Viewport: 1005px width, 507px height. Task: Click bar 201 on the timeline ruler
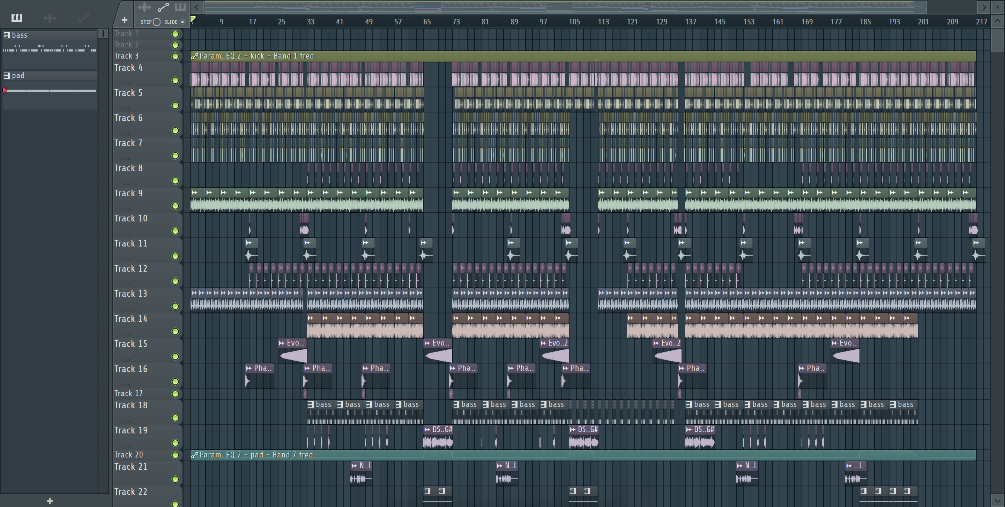[923, 22]
